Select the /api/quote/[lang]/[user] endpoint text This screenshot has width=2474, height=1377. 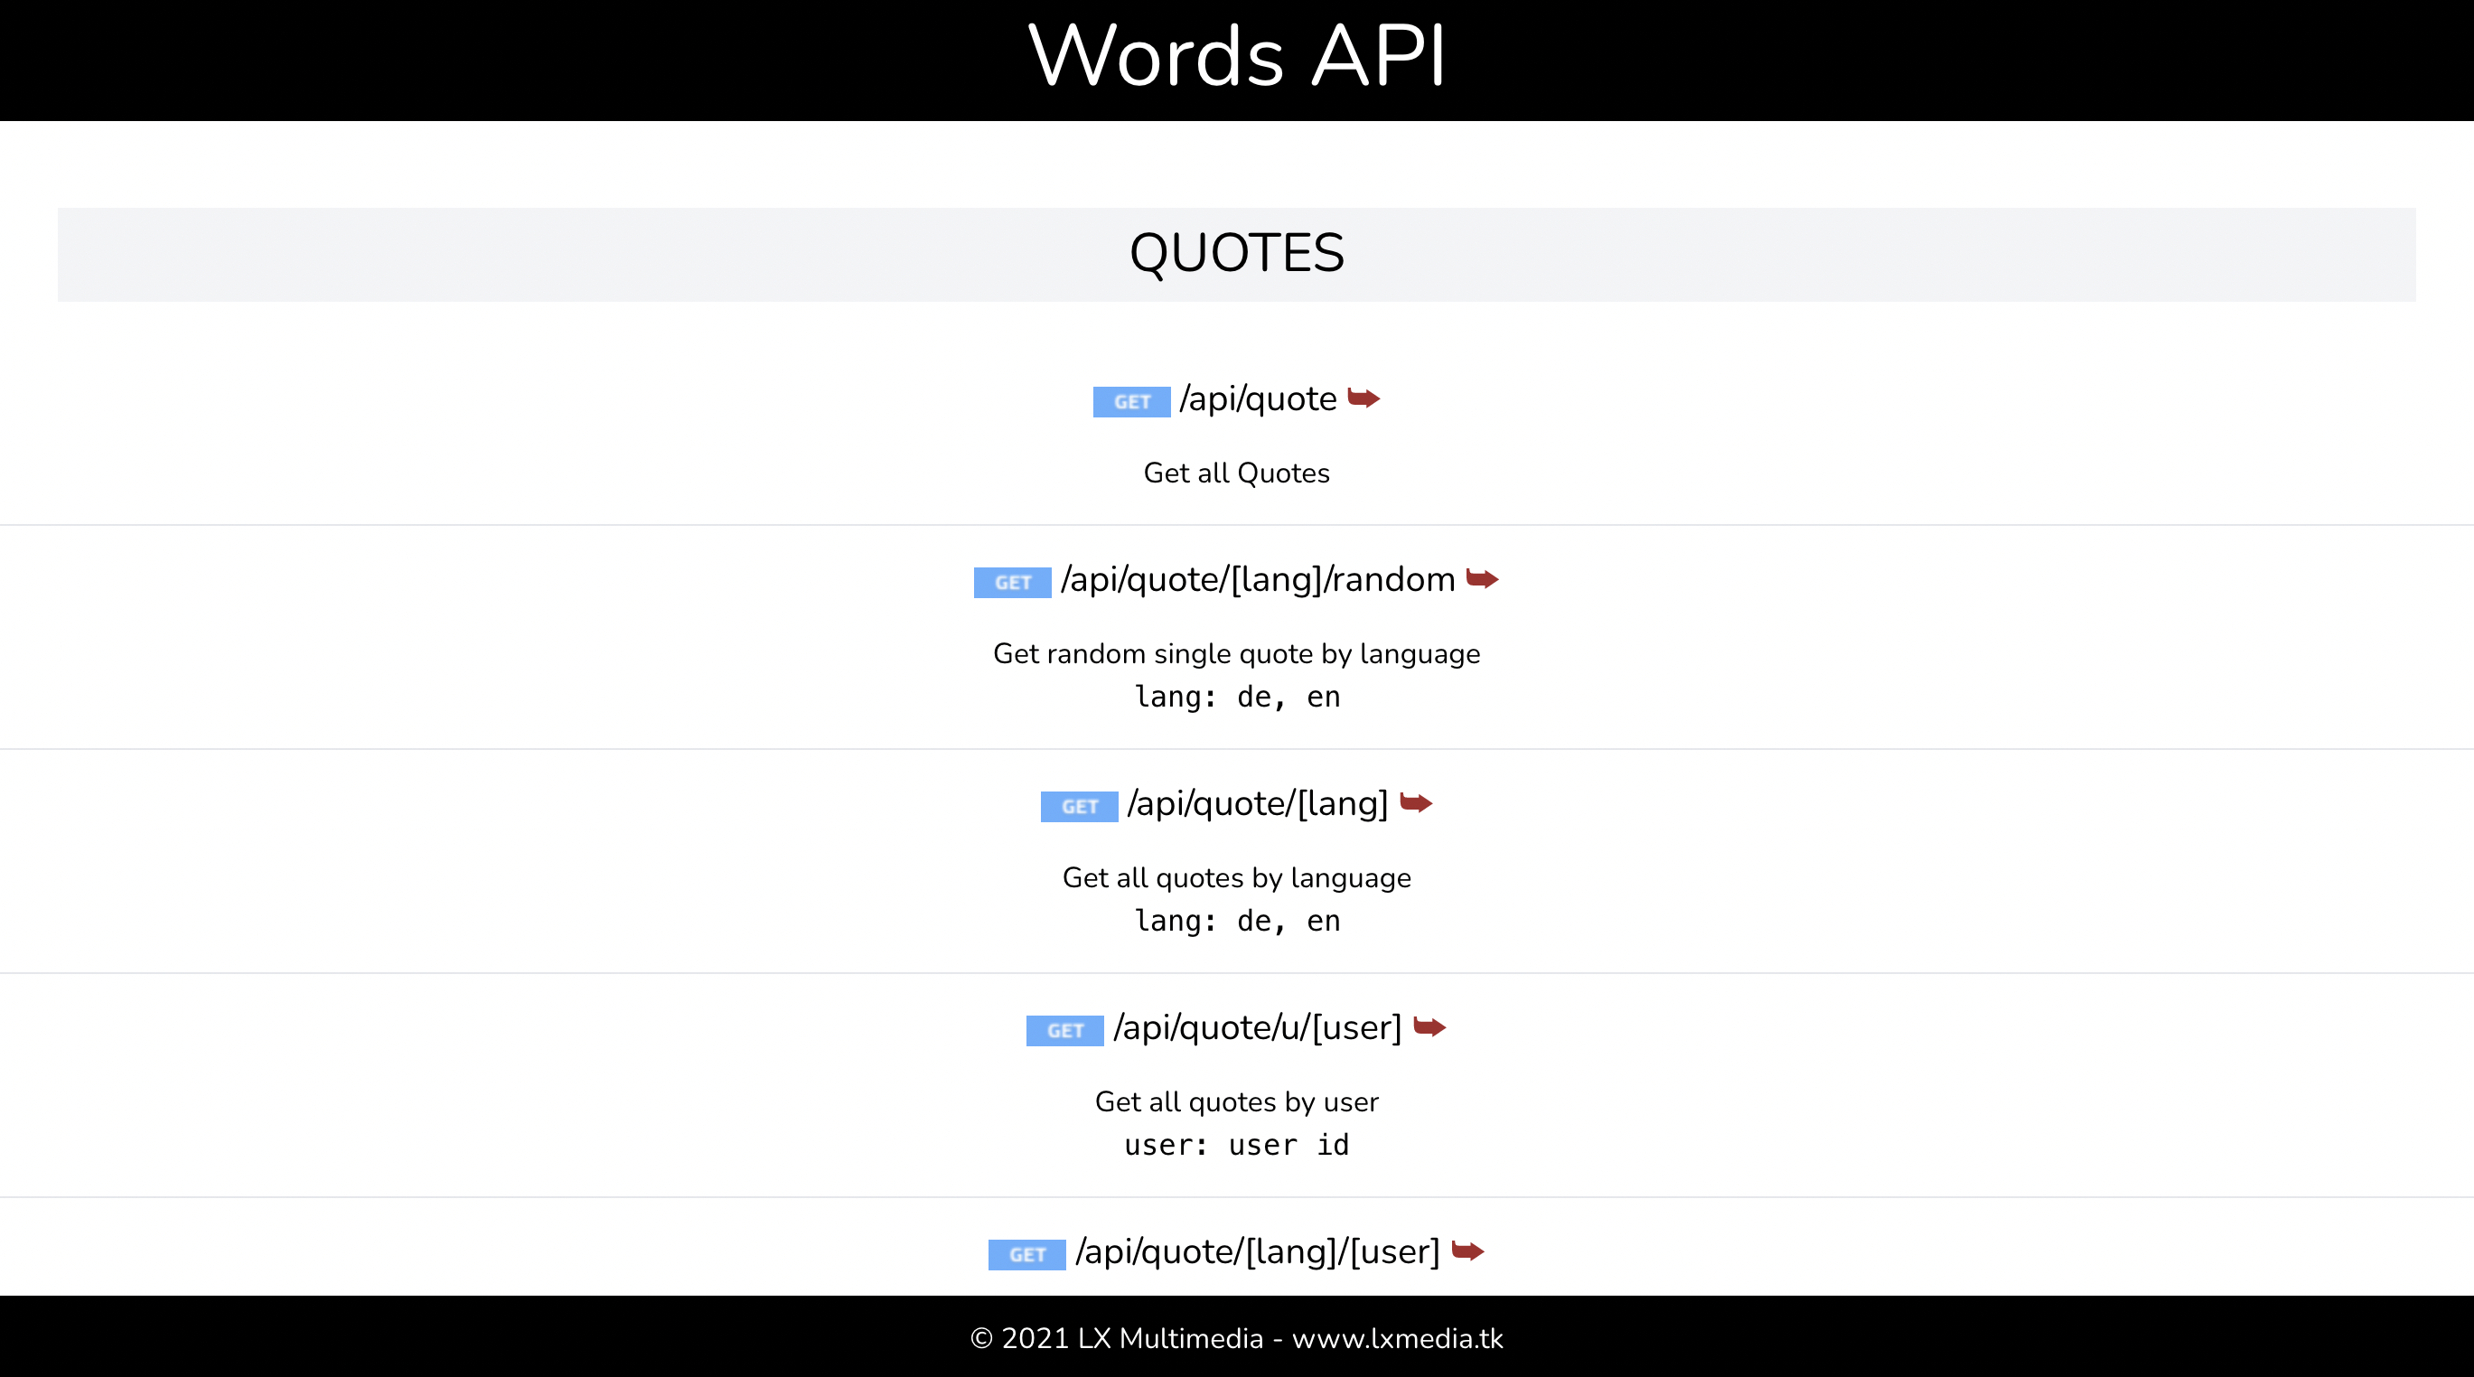tap(1258, 1251)
